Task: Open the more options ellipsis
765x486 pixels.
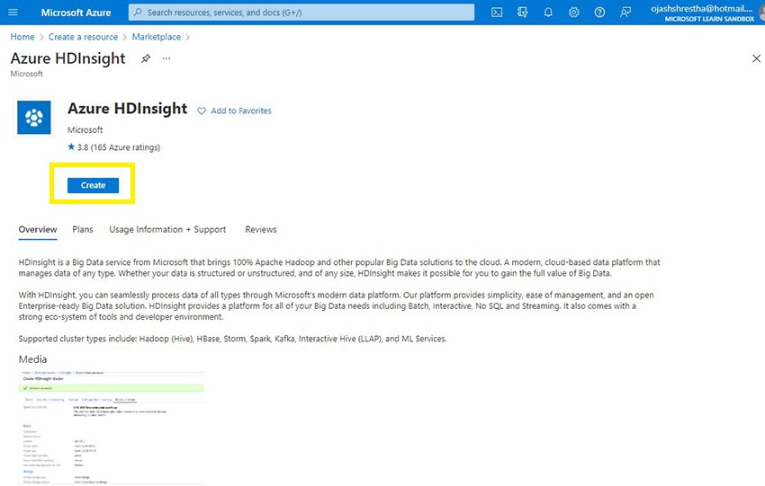Action: tap(166, 58)
